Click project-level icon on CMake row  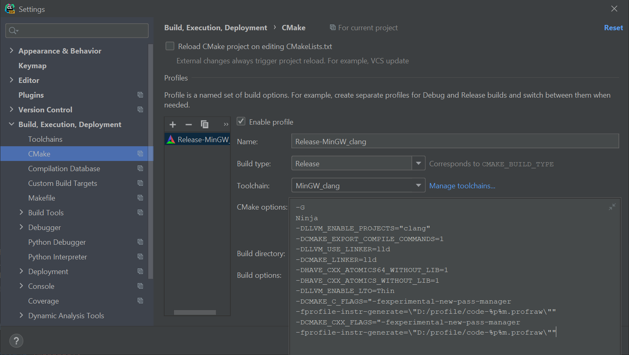pyautogui.click(x=141, y=154)
